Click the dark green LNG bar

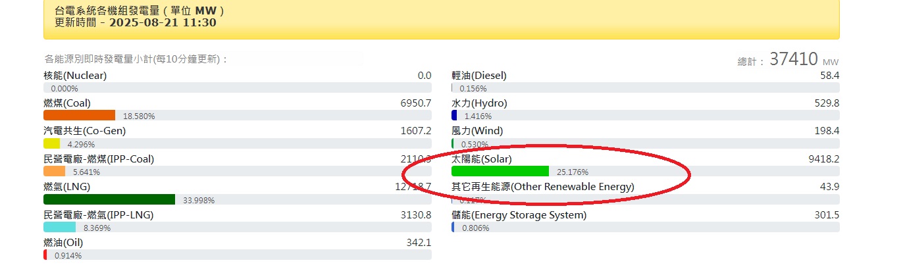109,199
